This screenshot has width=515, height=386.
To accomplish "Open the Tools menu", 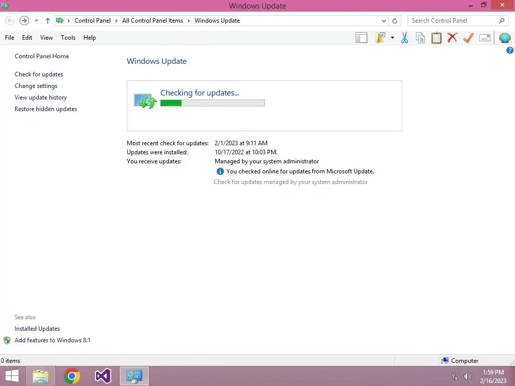I will click(68, 38).
